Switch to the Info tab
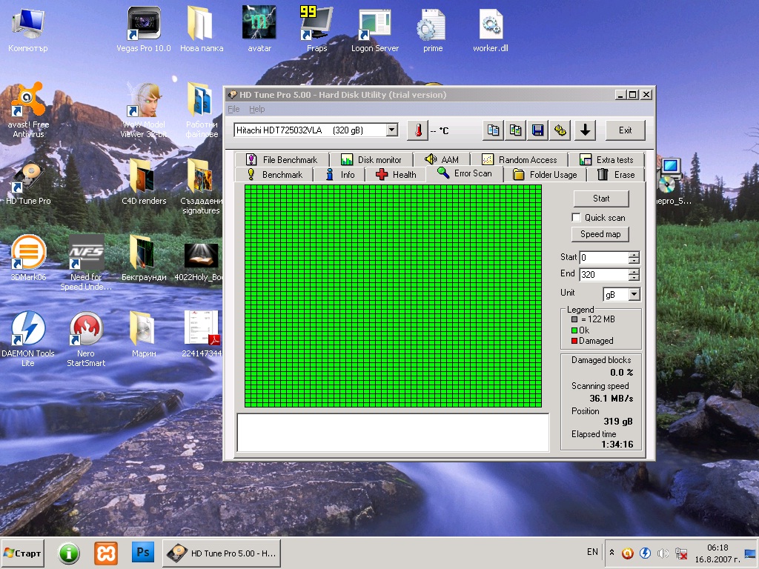This screenshot has width=759, height=569. coord(339,175)
